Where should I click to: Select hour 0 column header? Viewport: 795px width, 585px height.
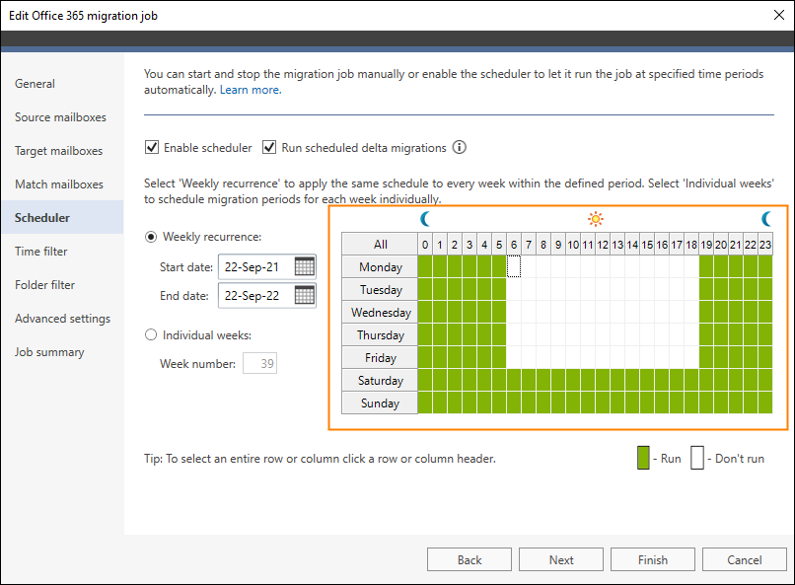(x=425, y=245)
